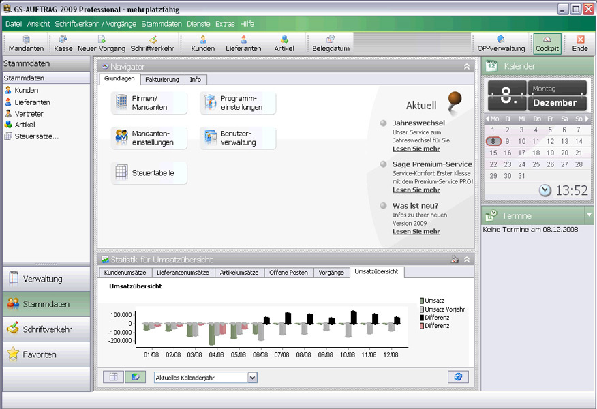Open the Offene Posten statistics tab
Image resolution: width=597 pixels, height=409 pixels.
click(x=288, y=273)
